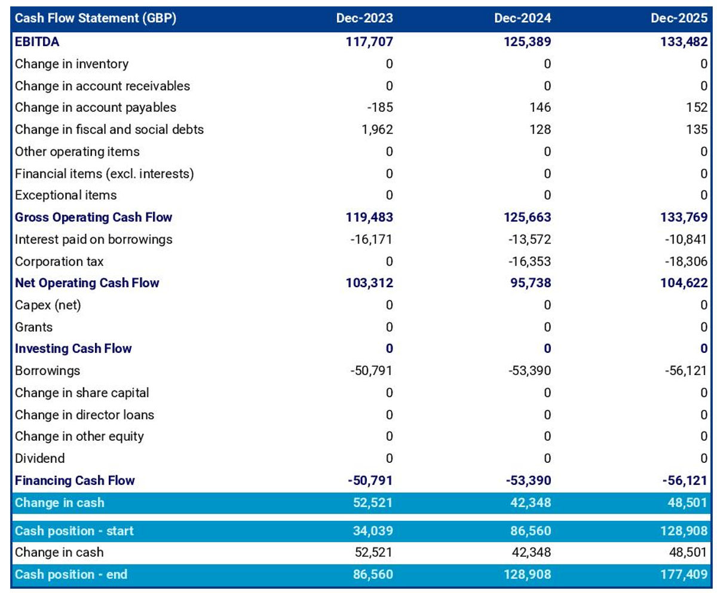Click the Investing Cash Flow label
The image size is (717, 593).
[73, 349]
